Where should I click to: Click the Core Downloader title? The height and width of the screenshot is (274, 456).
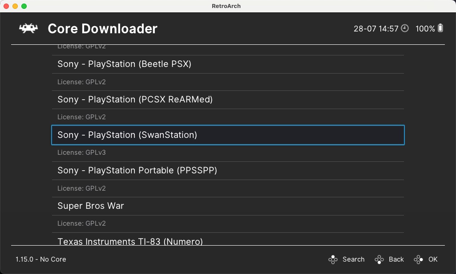tap(102, 28)
